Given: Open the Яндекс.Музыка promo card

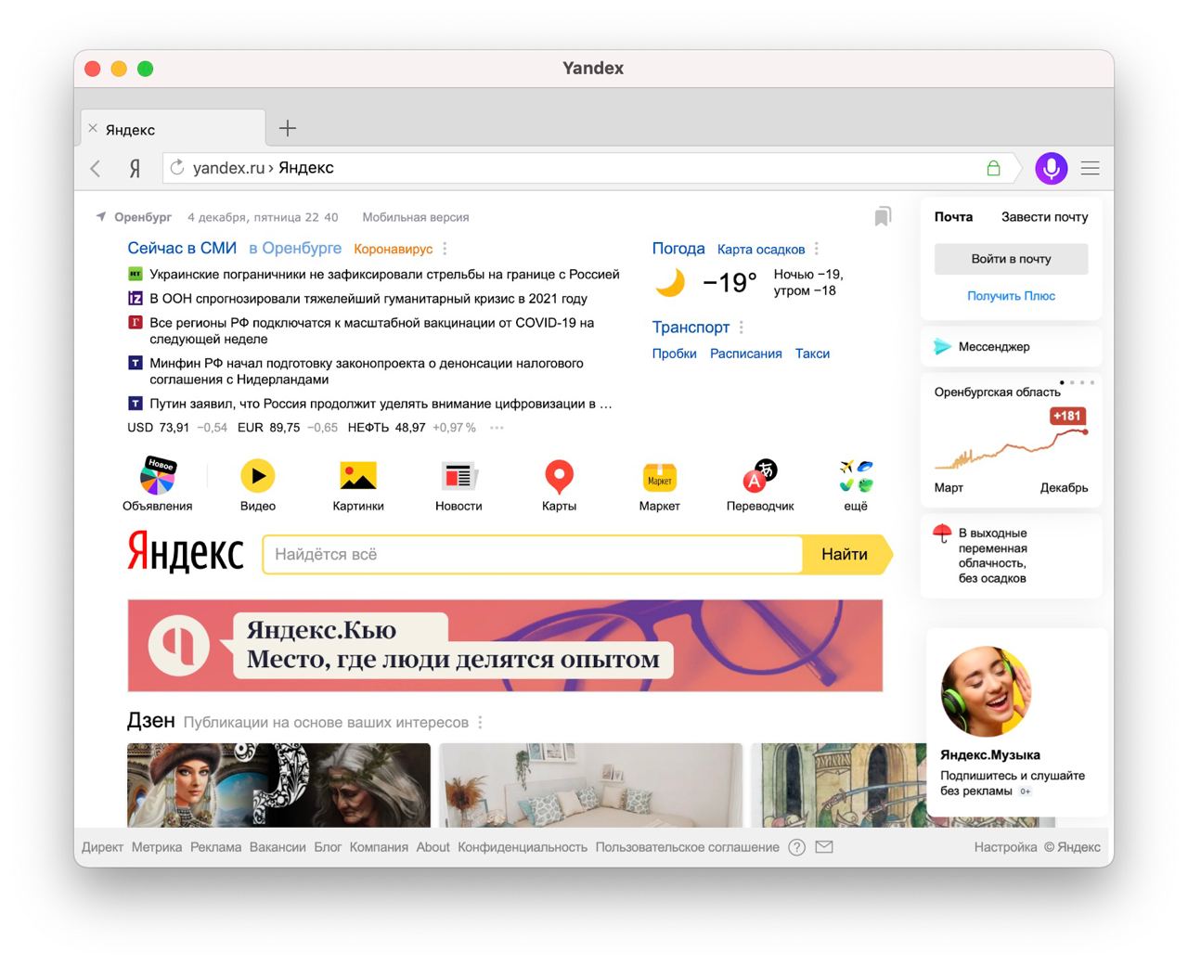Looking at the screenshot, I should click(1016, 723).
